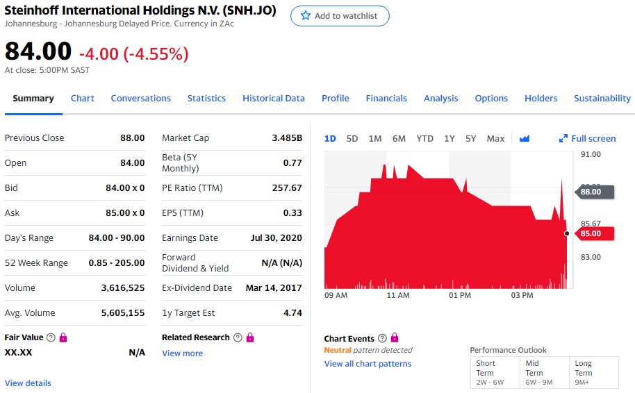
Task: Click the Market Cap value 3.485B
Action: tap(287, 138)
